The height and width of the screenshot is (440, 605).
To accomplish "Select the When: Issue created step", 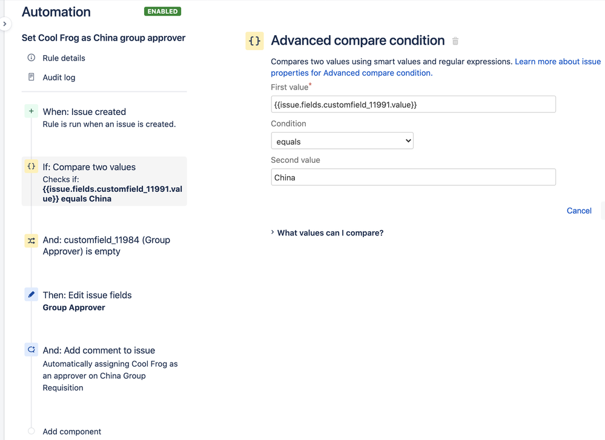I will point(84,112).
